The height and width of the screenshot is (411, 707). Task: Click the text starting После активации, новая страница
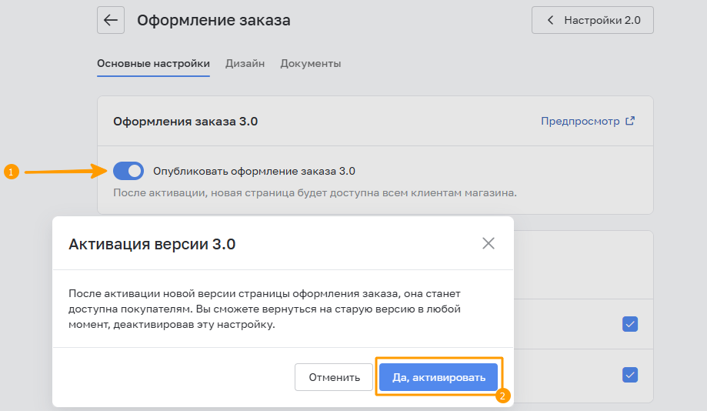[x=315, y=192]
